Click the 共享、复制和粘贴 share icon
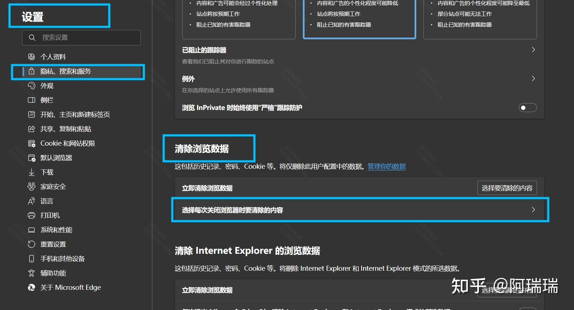Viewport: 574px width, 310px height. coord(32,129)
